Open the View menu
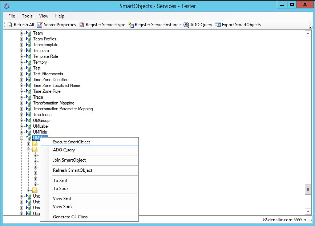Screen dimensions: 315x226 coord(44,16)
